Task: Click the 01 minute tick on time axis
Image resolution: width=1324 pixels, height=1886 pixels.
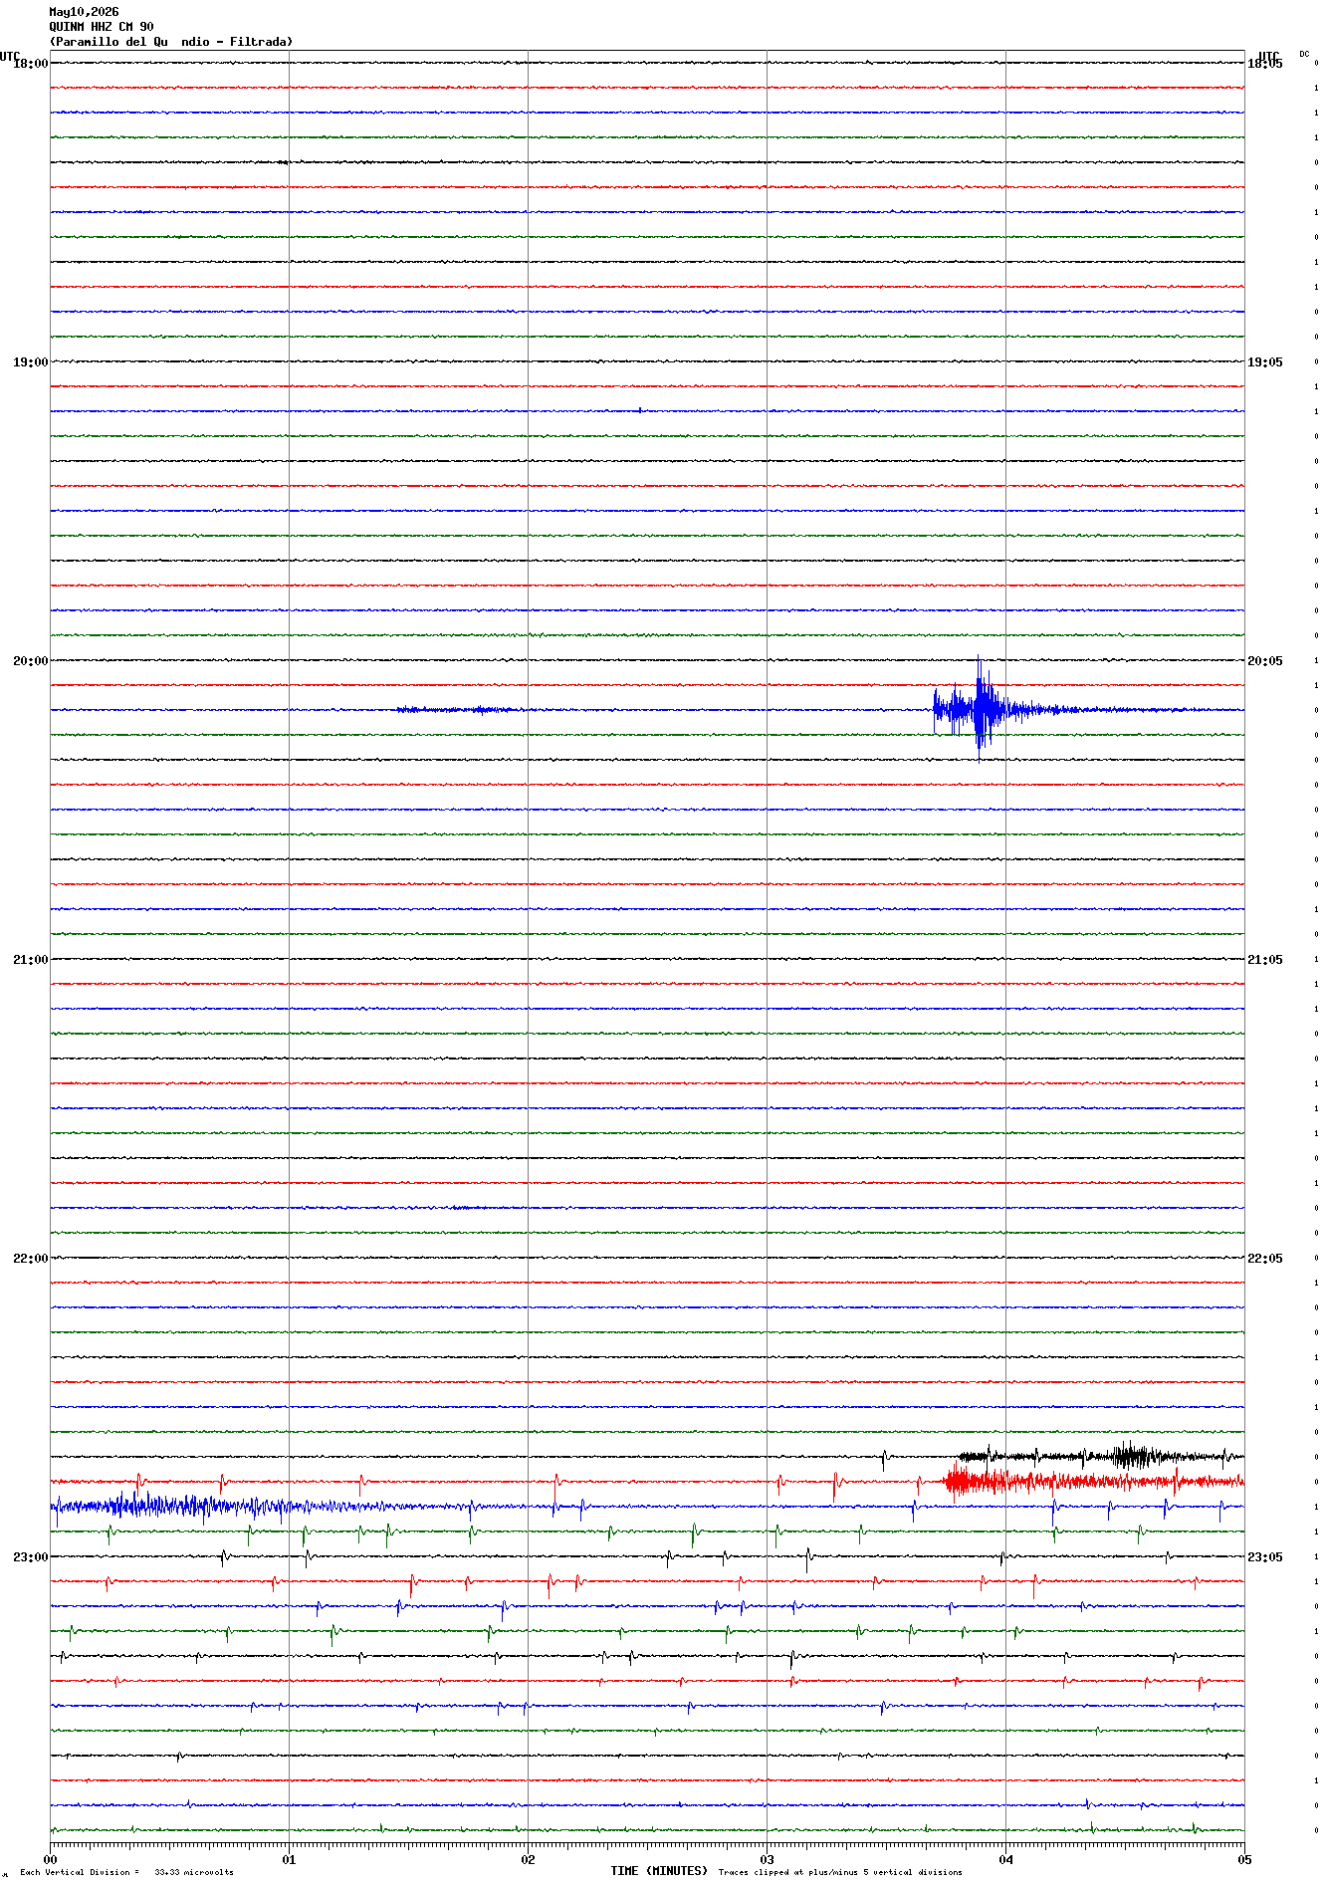Action: coord(289,1859)
